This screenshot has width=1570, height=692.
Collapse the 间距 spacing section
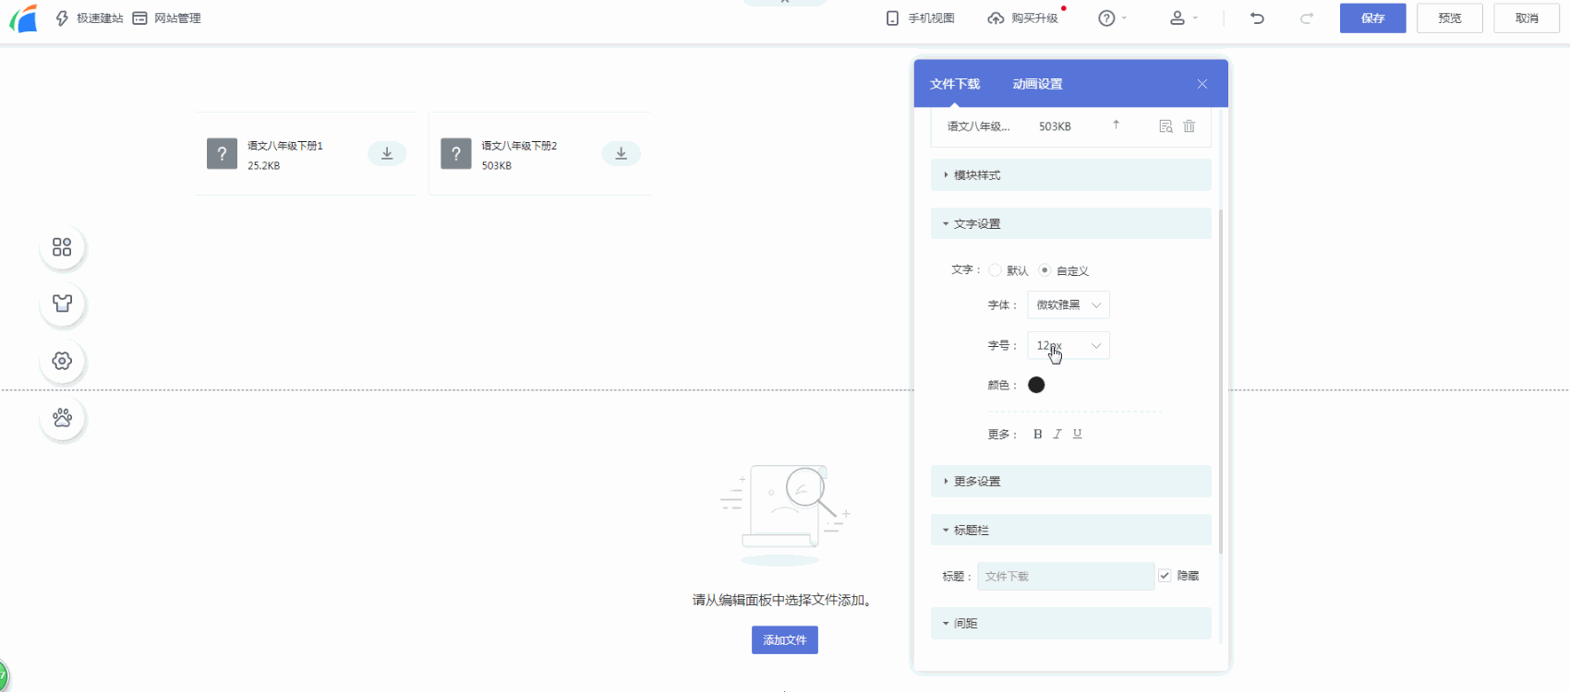coord(1071,624)
